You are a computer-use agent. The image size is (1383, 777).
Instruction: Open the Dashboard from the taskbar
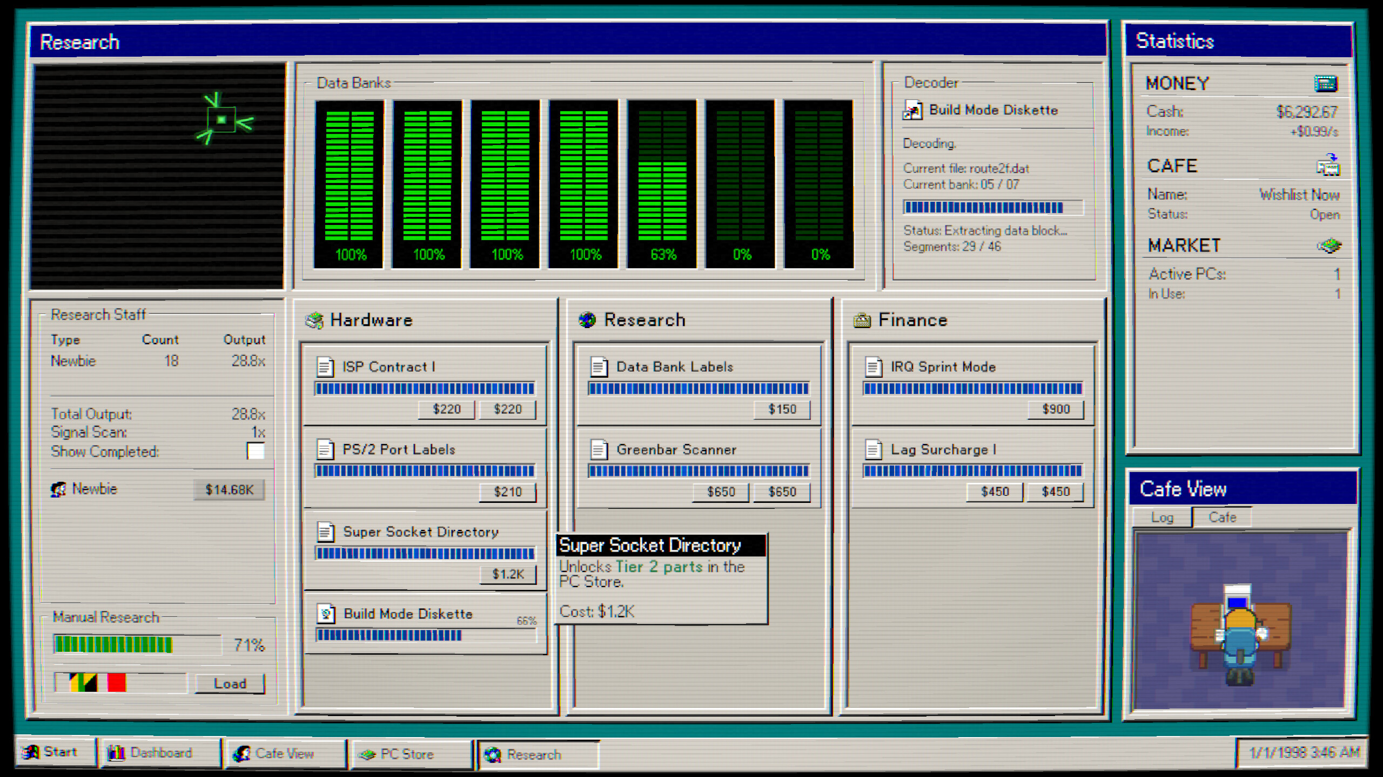[x=160, y=753]
